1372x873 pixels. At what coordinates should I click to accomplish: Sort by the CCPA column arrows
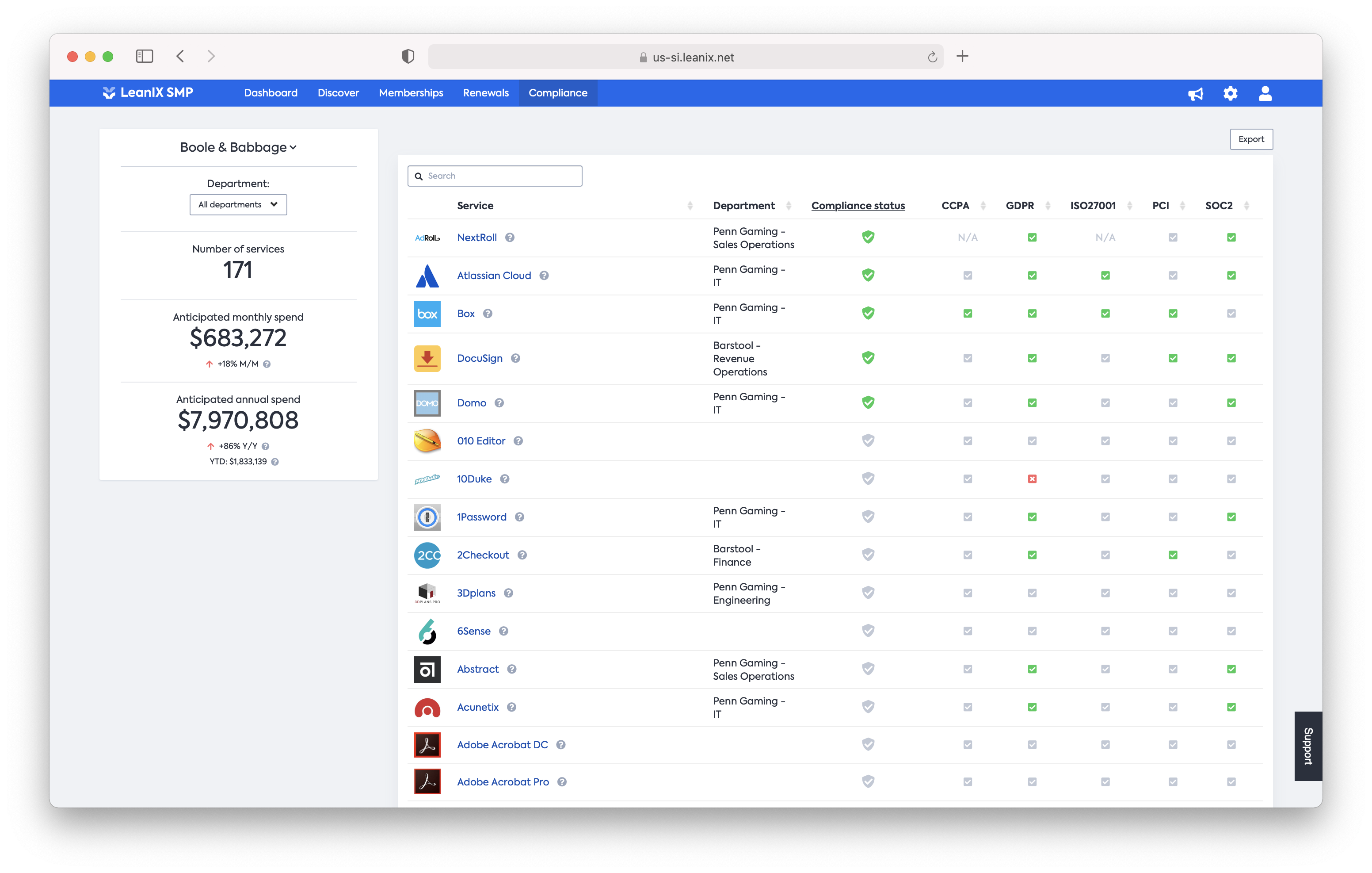(x=983, y=206)
